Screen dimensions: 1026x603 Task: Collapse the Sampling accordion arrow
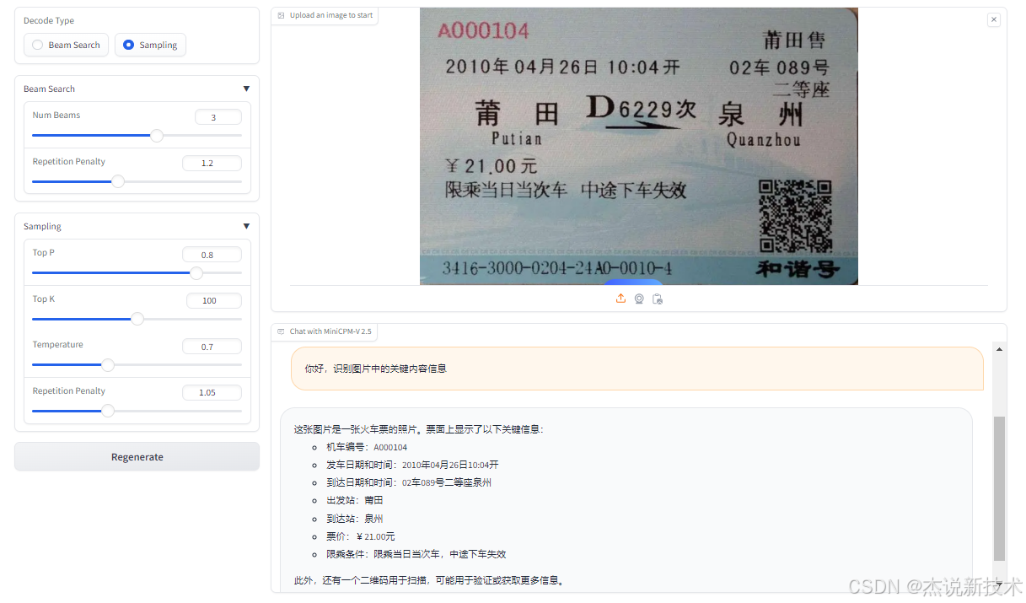246,226
